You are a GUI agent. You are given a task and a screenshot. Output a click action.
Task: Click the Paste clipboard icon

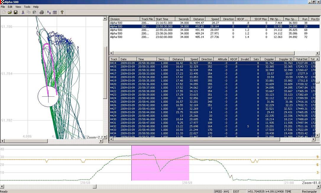(34, 12)
